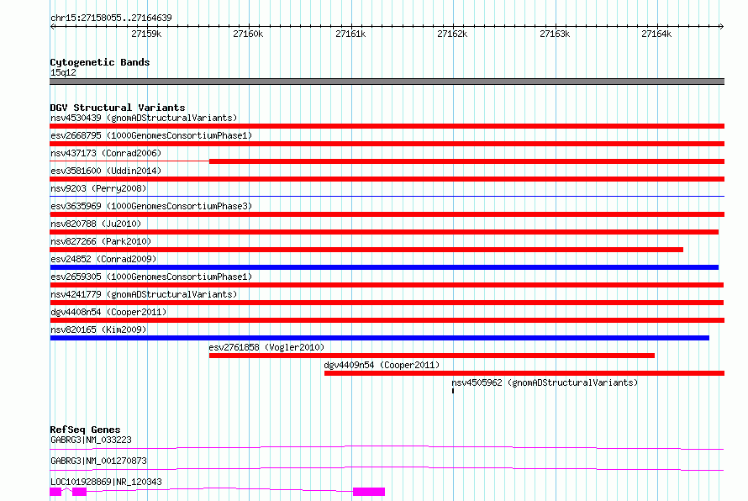Select the blue bar for esv24852
The width and height of the screenshot is (748, 501).
coord(384,267)
